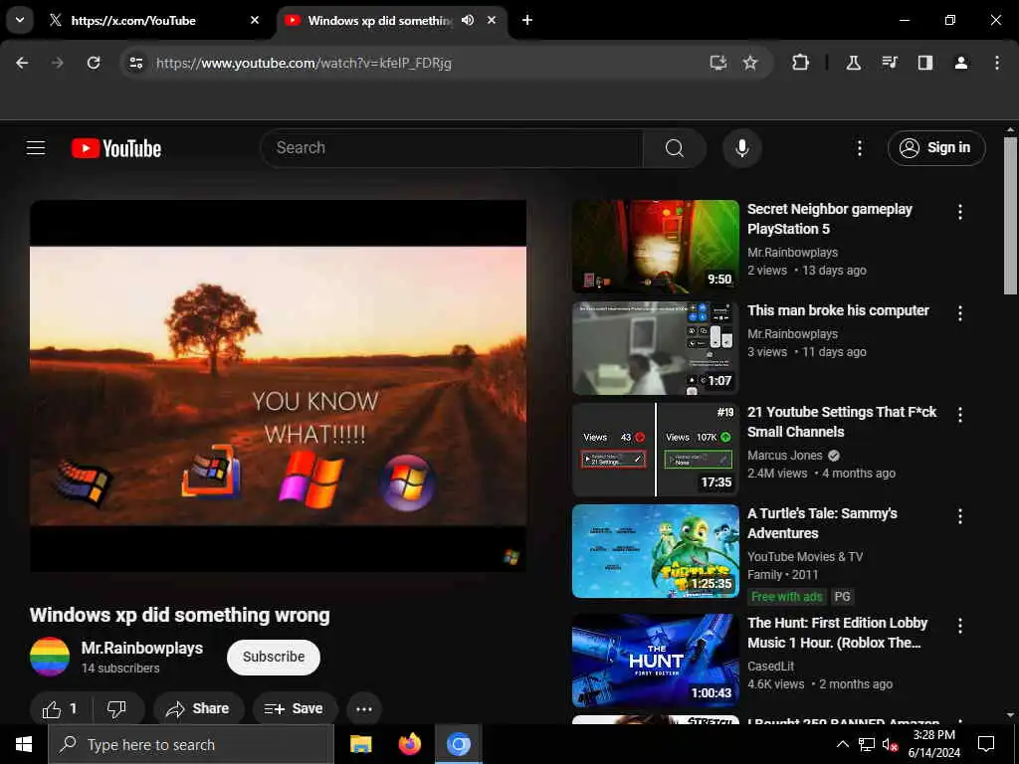The height and width of the screenshot is (764, 1019).
Task: Open media controls icon in toolbar
Action: pos(889,63)
